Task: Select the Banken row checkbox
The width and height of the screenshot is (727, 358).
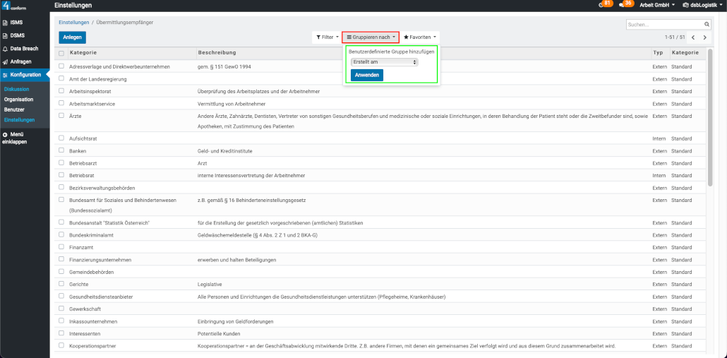Action: click(61, 150)
